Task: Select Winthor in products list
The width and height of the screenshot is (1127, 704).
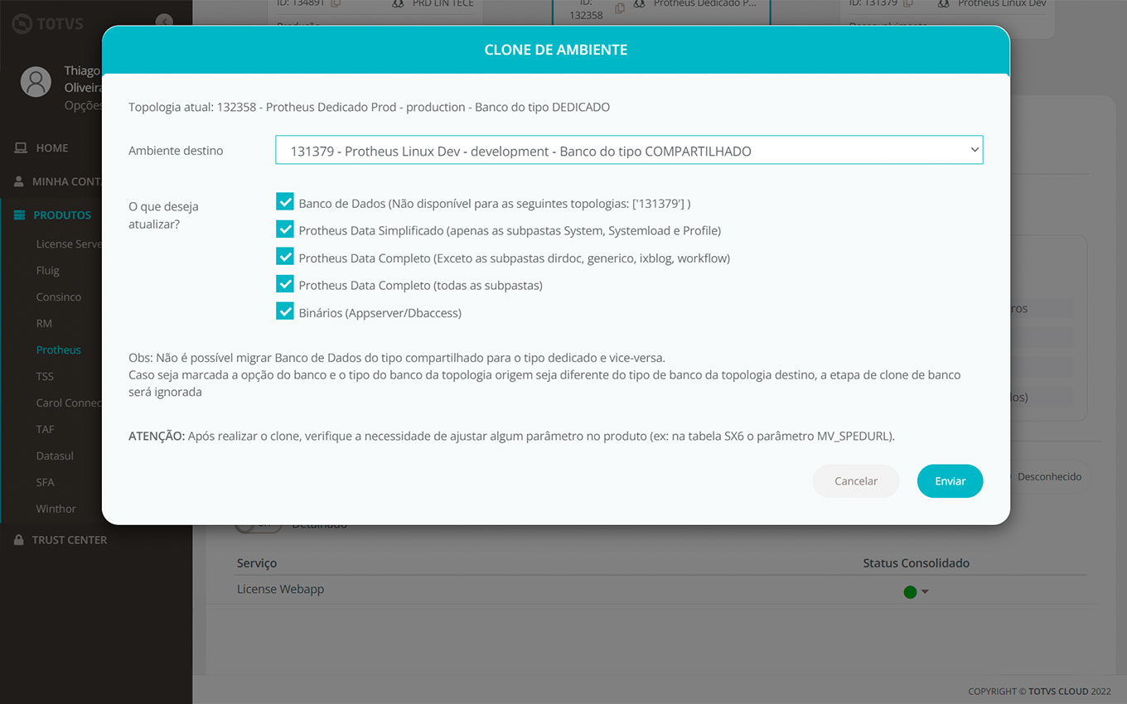Action: (56, 509)
